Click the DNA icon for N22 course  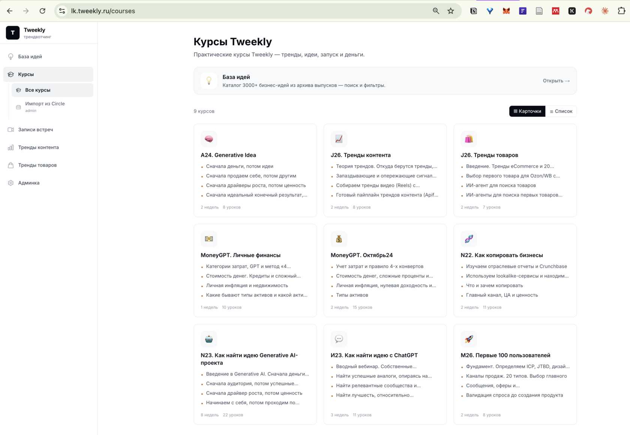469,239
